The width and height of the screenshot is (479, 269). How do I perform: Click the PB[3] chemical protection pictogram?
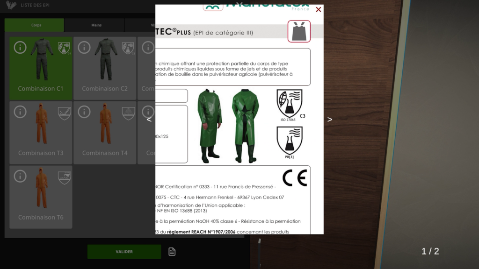click(289, 142)
